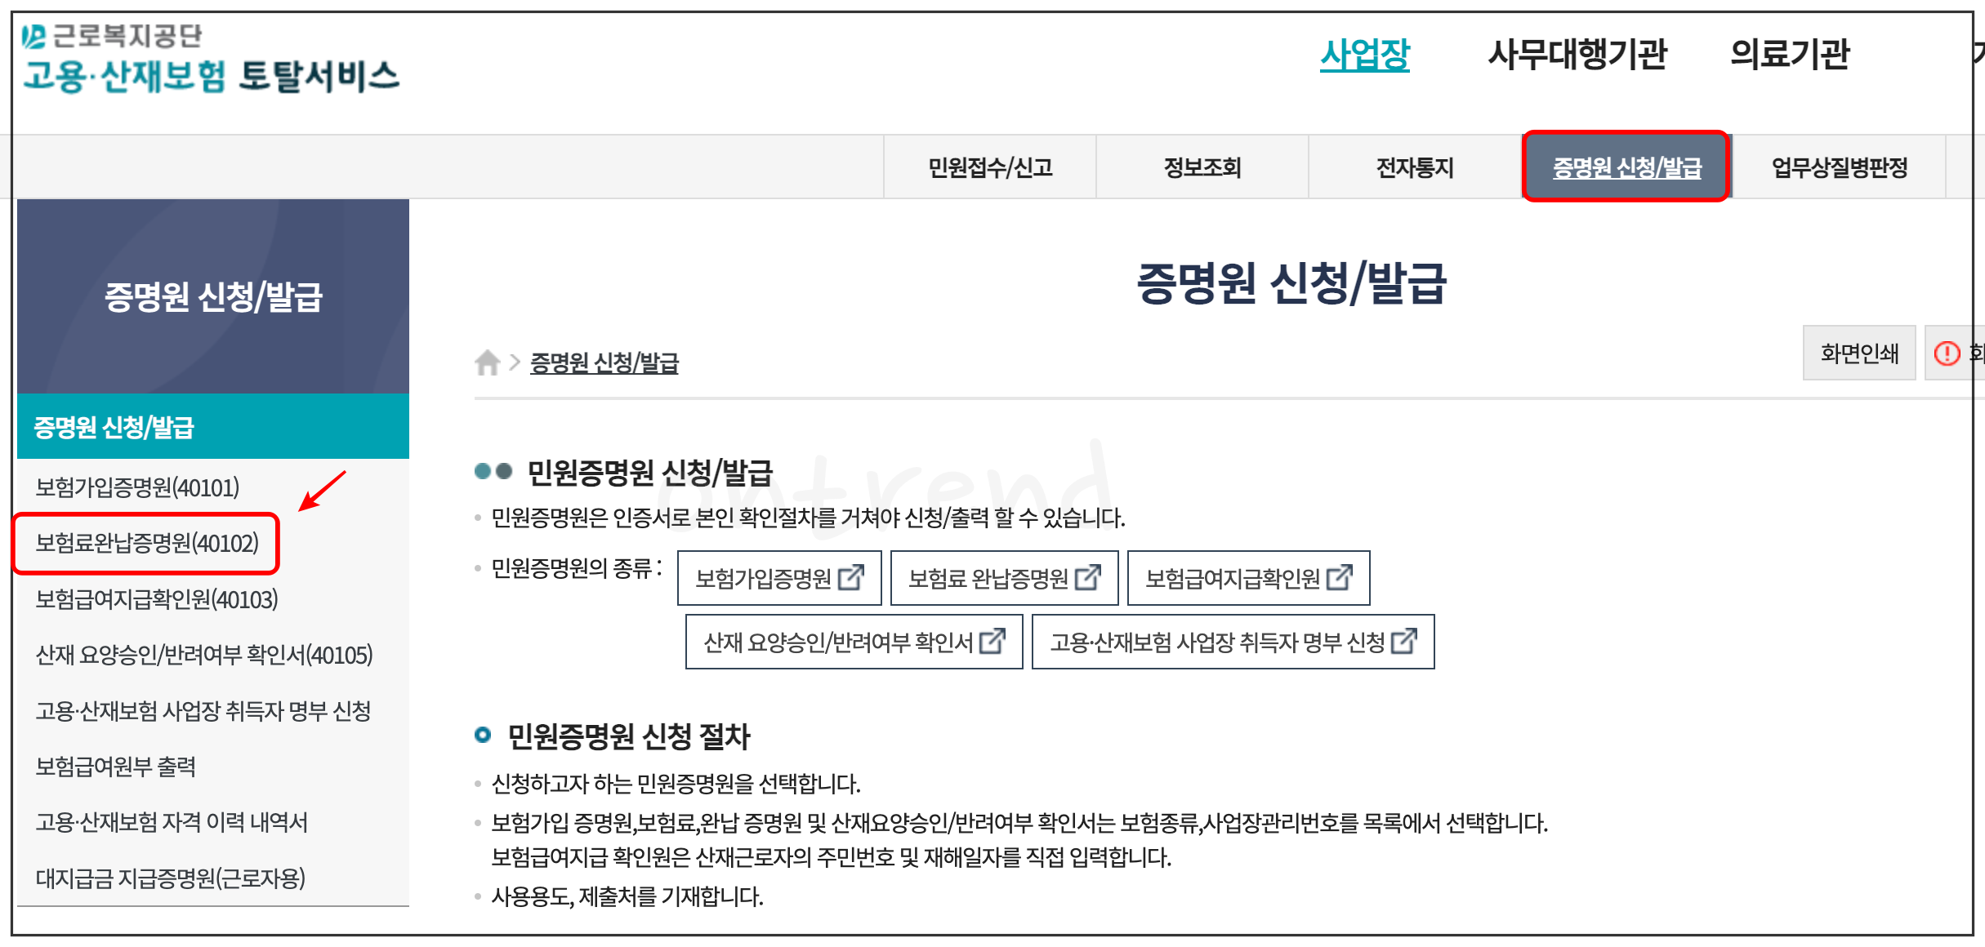Image resolution: width=1985 pixels, height=947 pixels.
Task: Select 보험급여원부 출력 in sidebar
Action: (x=115, y=767)
